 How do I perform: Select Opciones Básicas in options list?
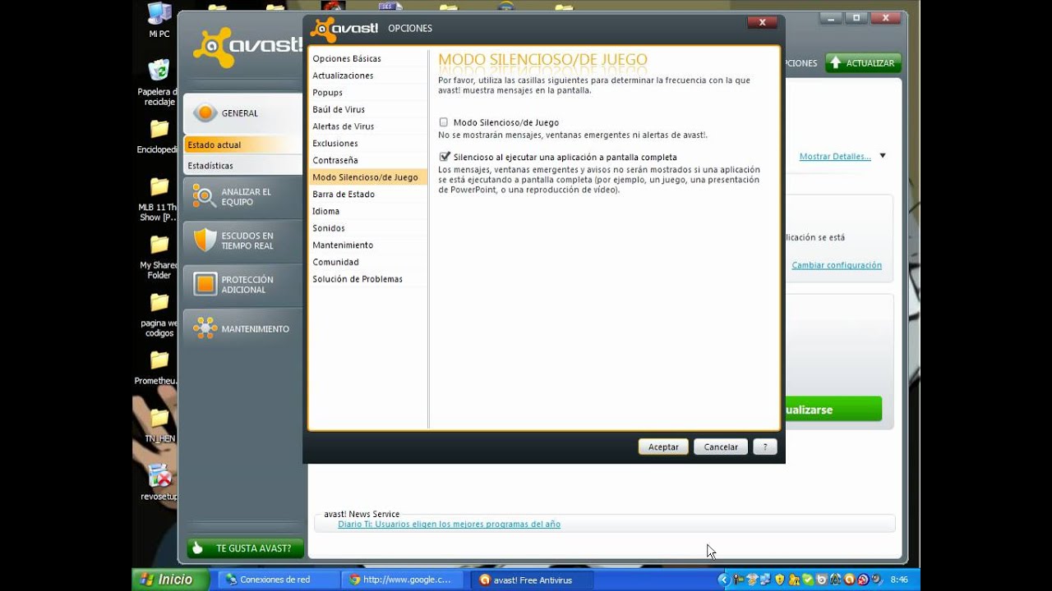(x=368, y=59)
